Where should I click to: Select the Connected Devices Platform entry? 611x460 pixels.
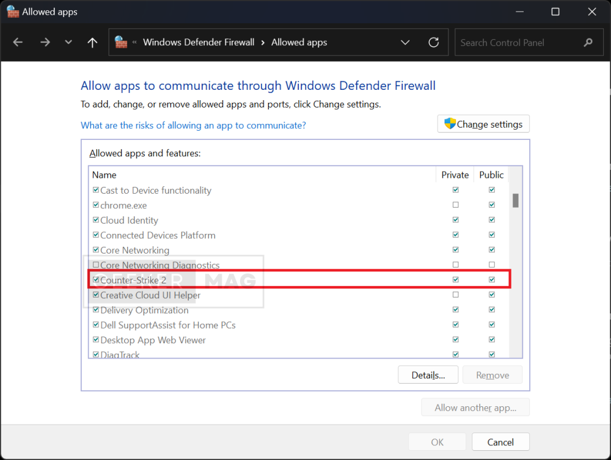click(x=158, y=235)
